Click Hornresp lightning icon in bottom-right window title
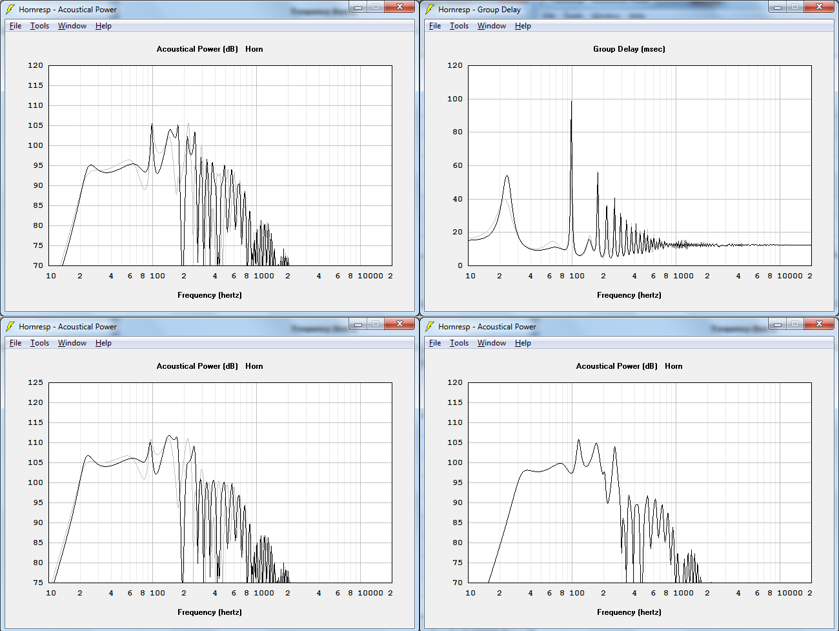This screenshot has width=839, height=631. pos(430,327)
